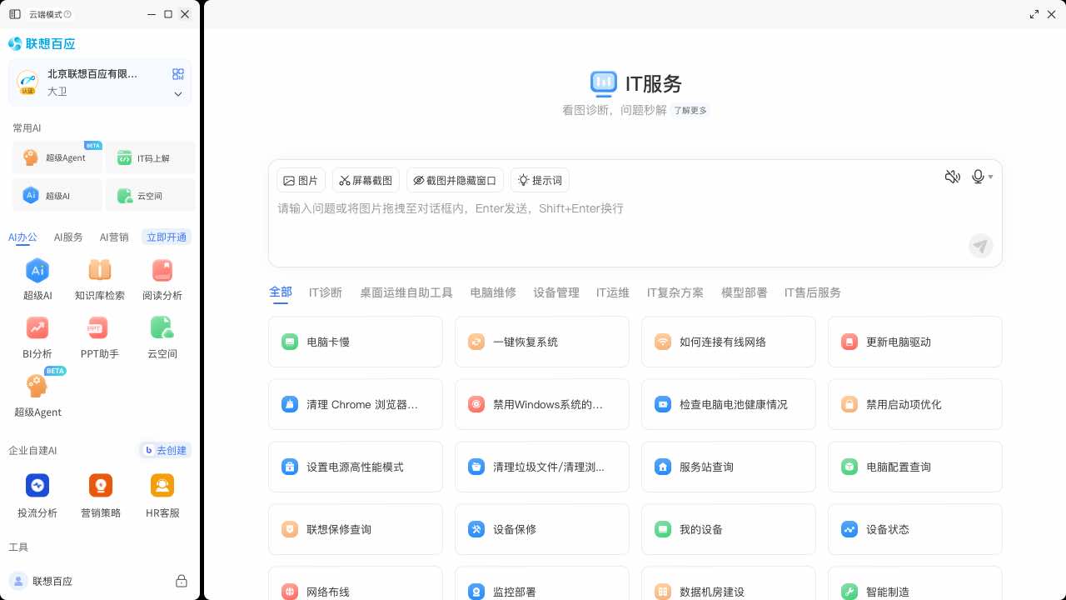Unmute voice playback in the chat box
Viewport: 1066px width, 600px height.
952,177
